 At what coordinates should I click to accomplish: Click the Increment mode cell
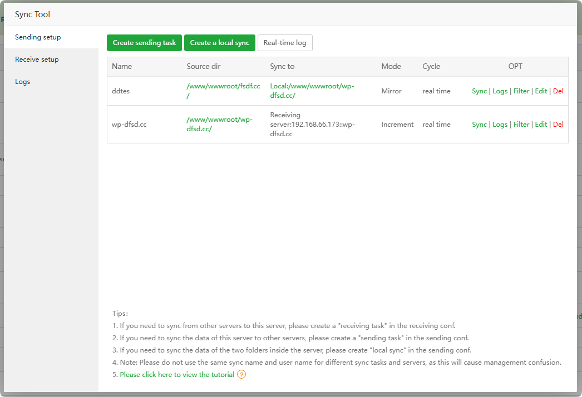397,125
